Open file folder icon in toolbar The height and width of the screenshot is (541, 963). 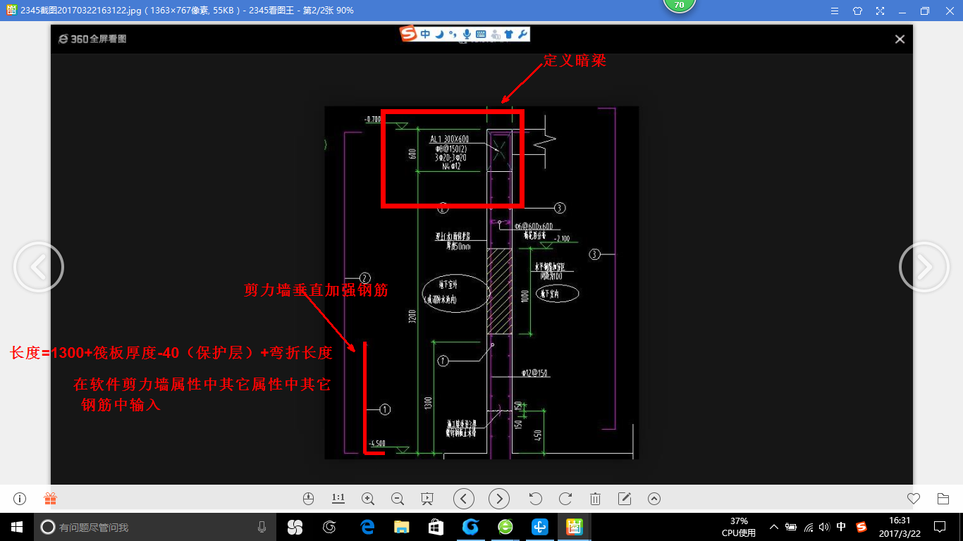click(943, 499)
